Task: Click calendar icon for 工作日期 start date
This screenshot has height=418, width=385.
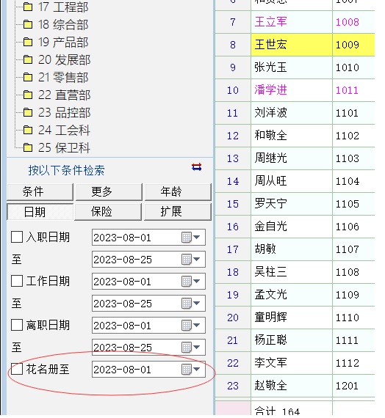Action: point(186,282)
